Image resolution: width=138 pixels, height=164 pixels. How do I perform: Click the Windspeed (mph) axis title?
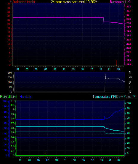(23, 2)
